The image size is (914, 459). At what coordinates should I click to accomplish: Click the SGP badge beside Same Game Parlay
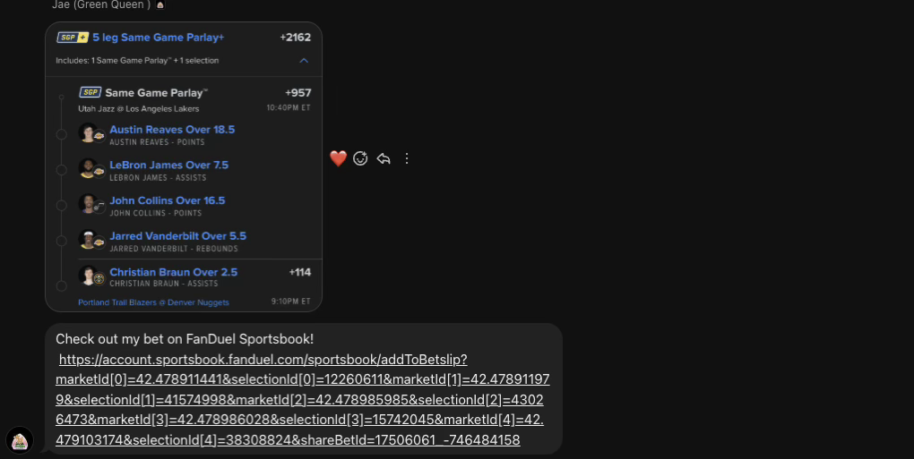(x=91, y=92)
